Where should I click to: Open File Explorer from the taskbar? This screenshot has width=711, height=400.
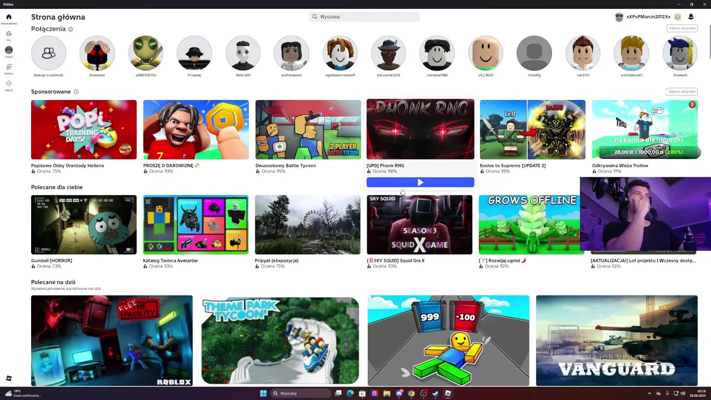point(387,393)
